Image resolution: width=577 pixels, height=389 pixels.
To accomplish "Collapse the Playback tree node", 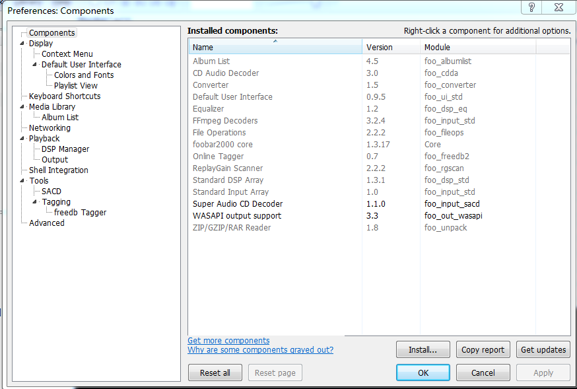I will (22, 139).
